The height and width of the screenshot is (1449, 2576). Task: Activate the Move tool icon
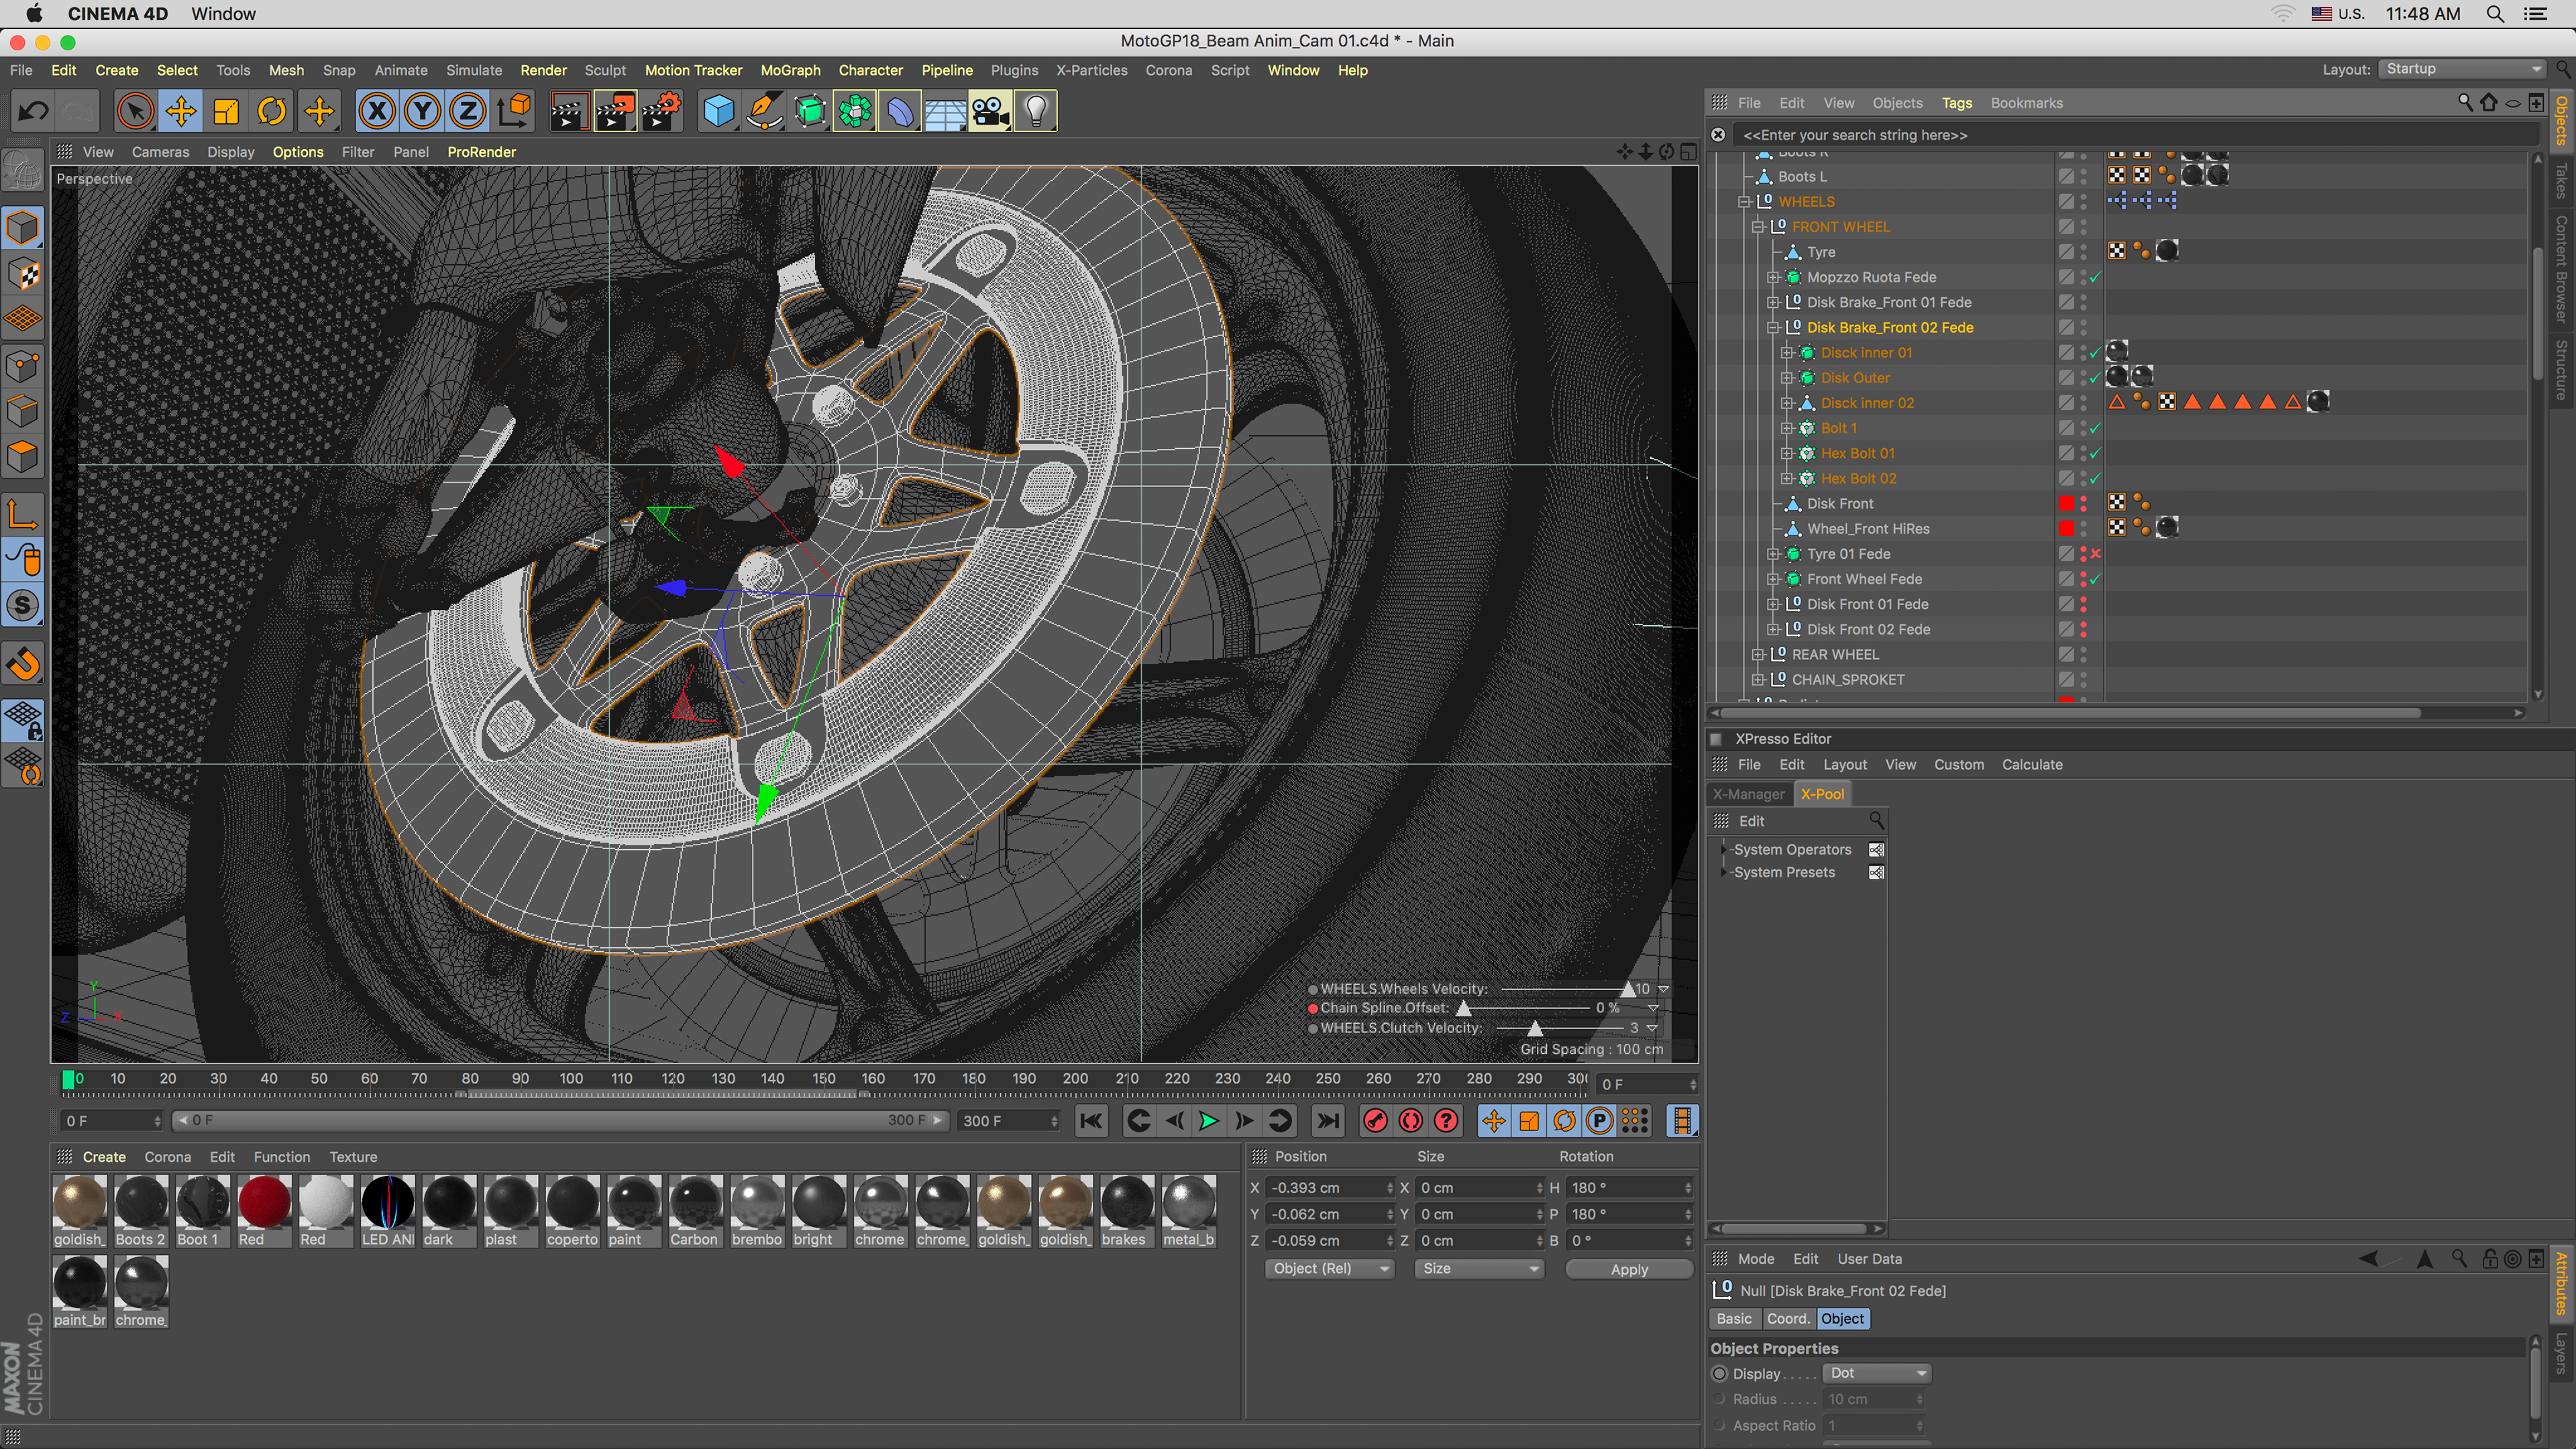click(181, 111)
